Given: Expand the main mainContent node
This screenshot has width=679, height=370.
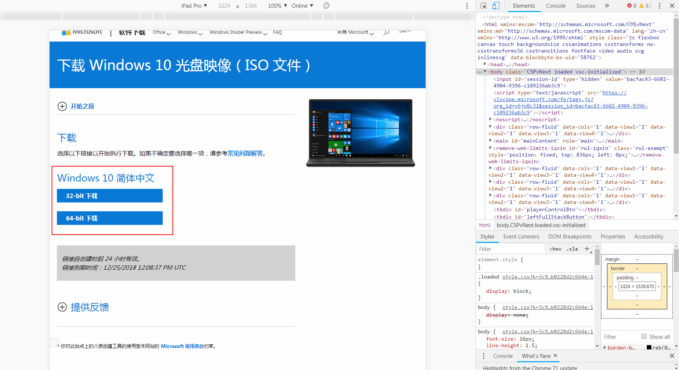Looking at the screenshot, I should coord(490,140).
